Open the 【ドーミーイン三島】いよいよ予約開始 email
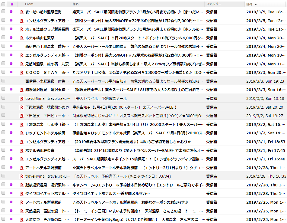 click(x=139, y=211)
